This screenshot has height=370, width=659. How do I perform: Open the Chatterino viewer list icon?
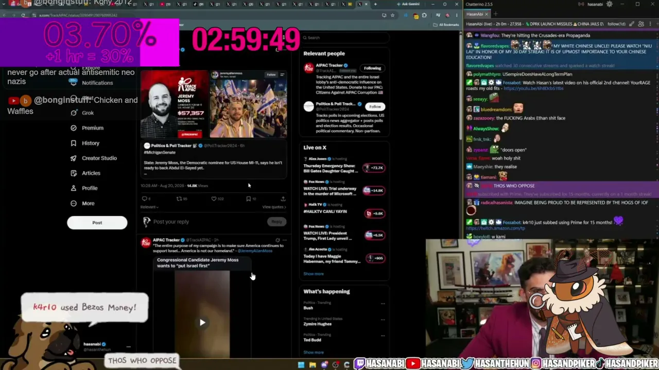641,24
